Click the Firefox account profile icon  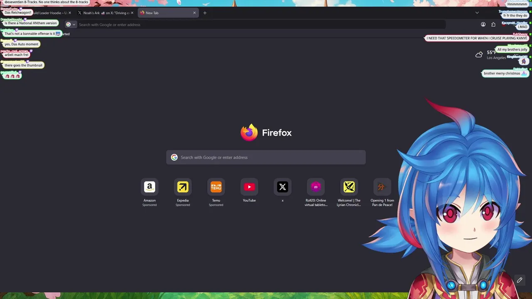483,25
